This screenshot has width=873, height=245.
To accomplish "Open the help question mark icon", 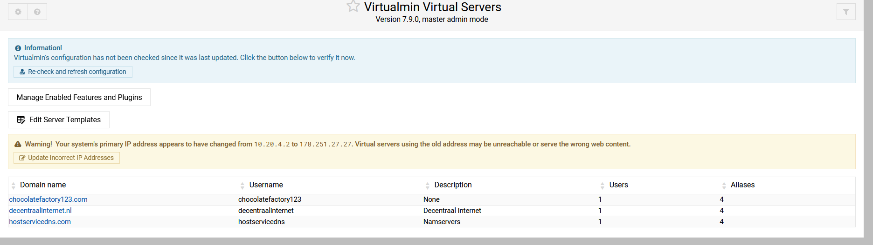I will 37,12.
